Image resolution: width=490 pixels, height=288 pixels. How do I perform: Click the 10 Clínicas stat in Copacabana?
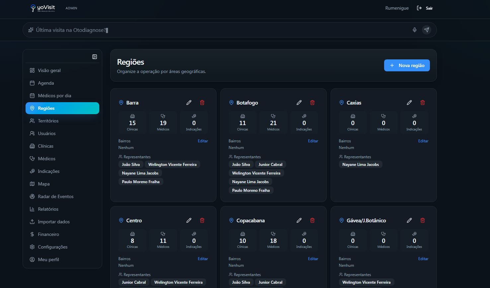(x=243, y=240)
